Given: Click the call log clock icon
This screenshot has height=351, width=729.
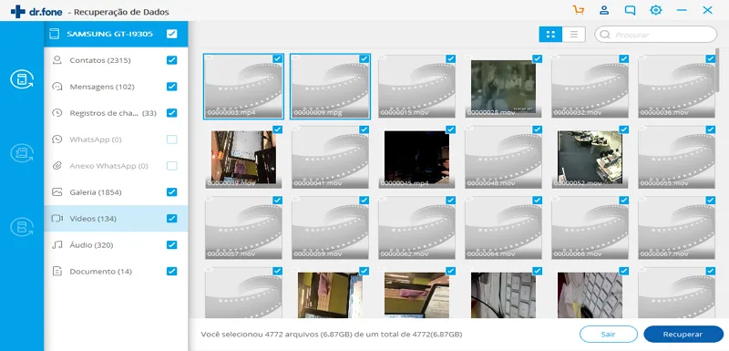Looking at the screenshot, I should tap(57, 113).
